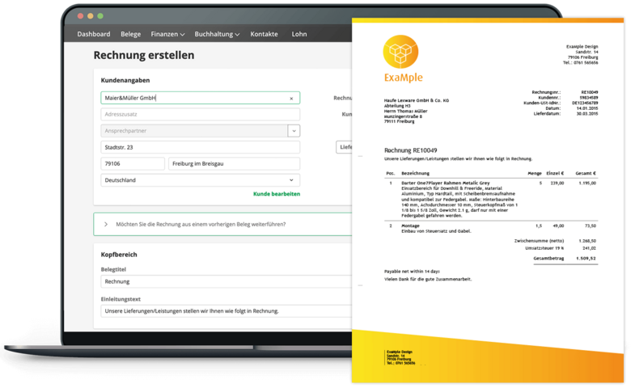Screen dimensions: 631x388
Task: Navigate to Kontakte
Action: coord(264,35)
